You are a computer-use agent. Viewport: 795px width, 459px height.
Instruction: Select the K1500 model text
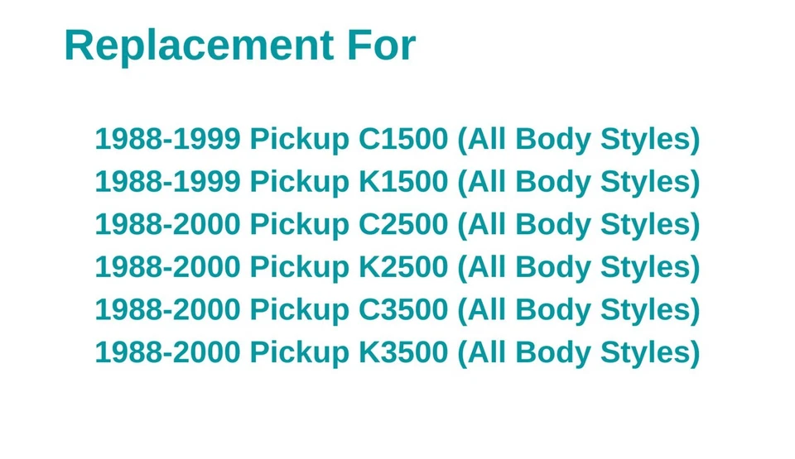[402, 182]
